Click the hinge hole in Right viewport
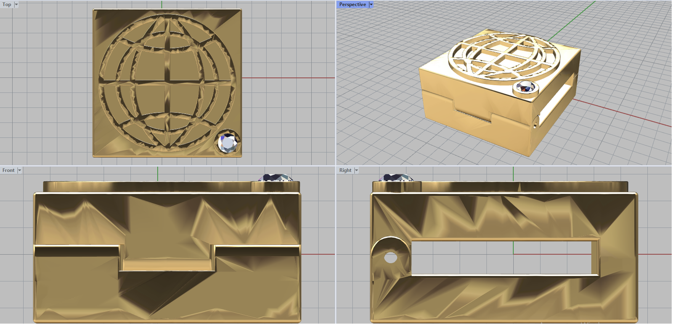 pos(391,258)
